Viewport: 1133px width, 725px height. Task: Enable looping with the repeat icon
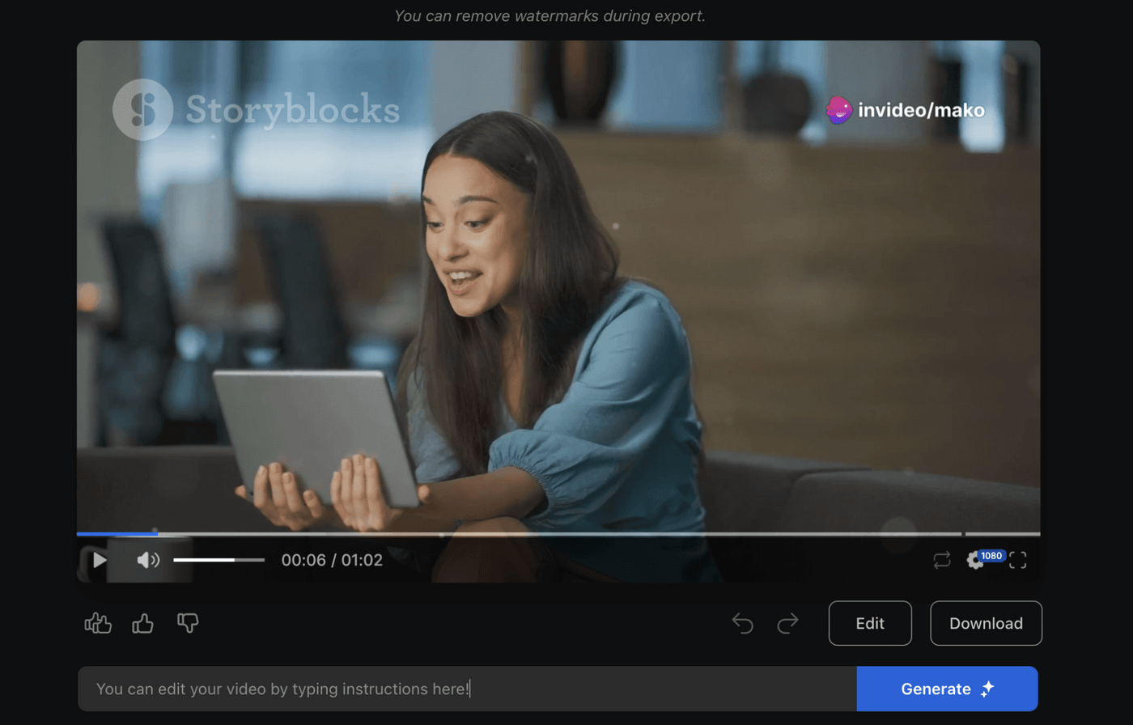point(941,559)
